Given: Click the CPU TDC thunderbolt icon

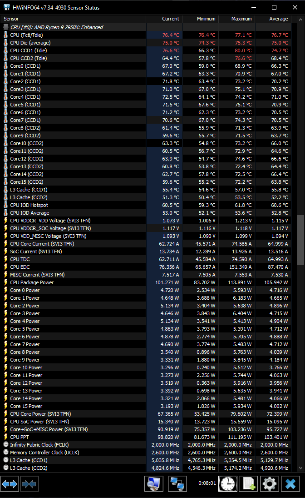Looking at the screenshot, I should coord(6,259).
